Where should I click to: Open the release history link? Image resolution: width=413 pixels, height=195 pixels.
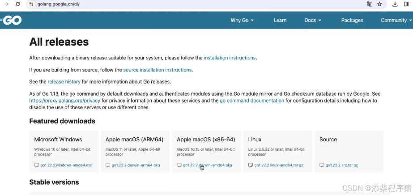click(x=64, y=81)
